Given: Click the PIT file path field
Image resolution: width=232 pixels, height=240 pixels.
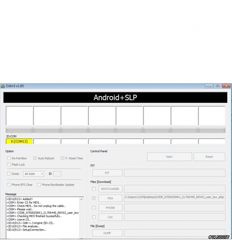Looking at the screenshot, I should [x=175, y=173].
